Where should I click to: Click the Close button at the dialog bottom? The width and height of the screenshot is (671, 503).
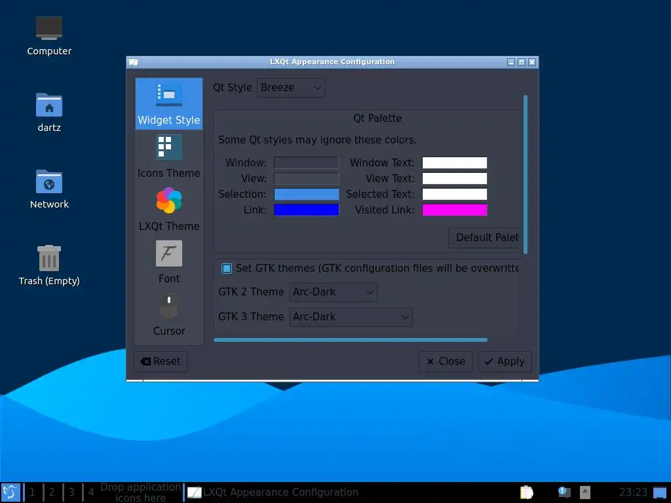446,362
